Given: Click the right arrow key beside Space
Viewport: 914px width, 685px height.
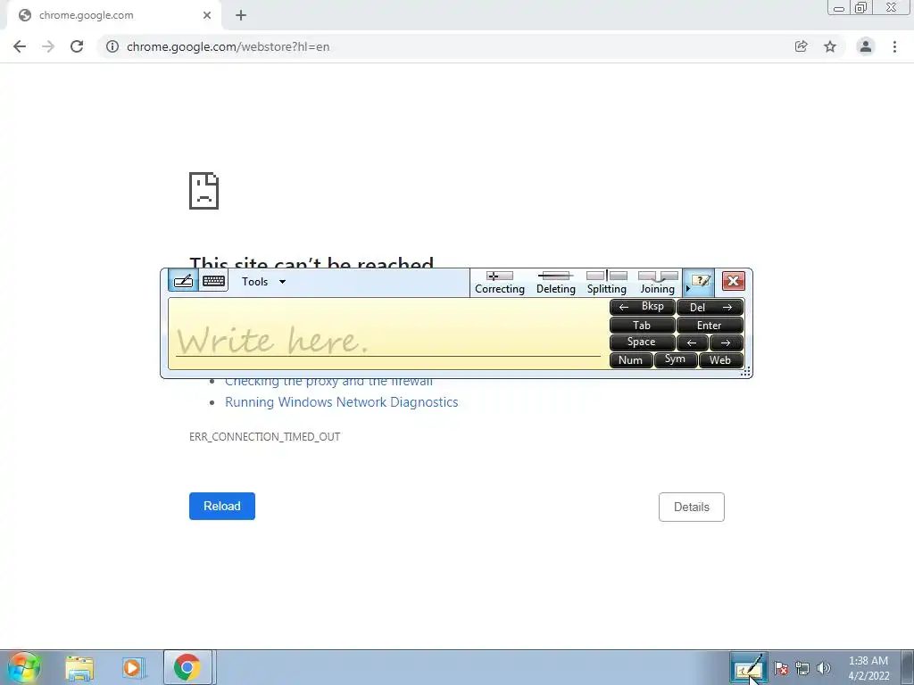Looking at the screenshot, I should (727, 342).
